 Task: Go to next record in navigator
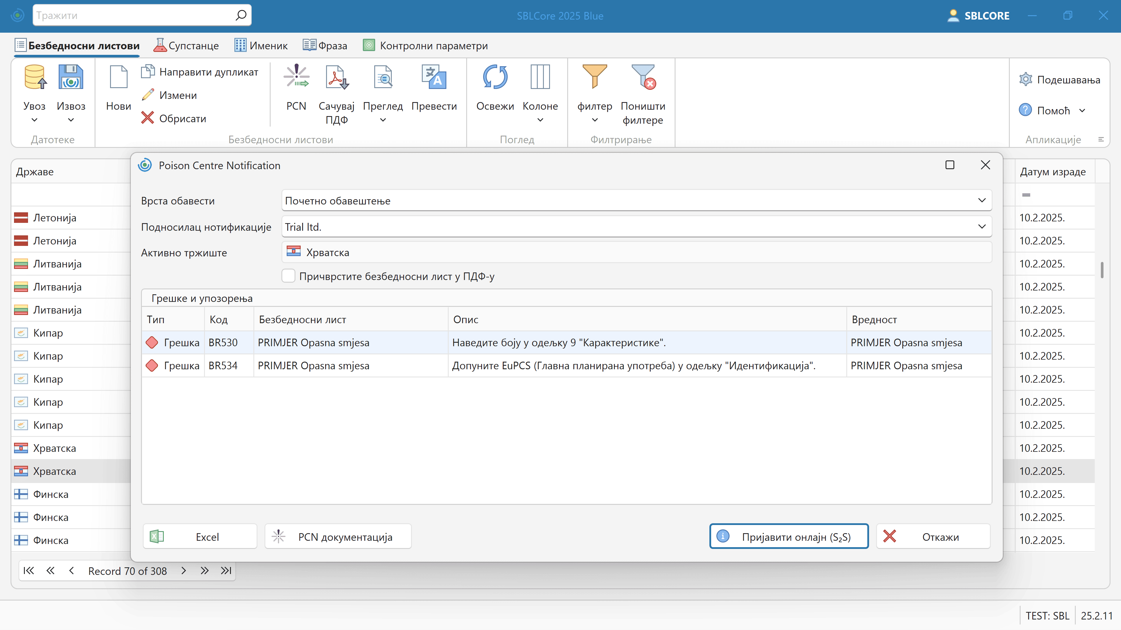click(x=184, y=570)
